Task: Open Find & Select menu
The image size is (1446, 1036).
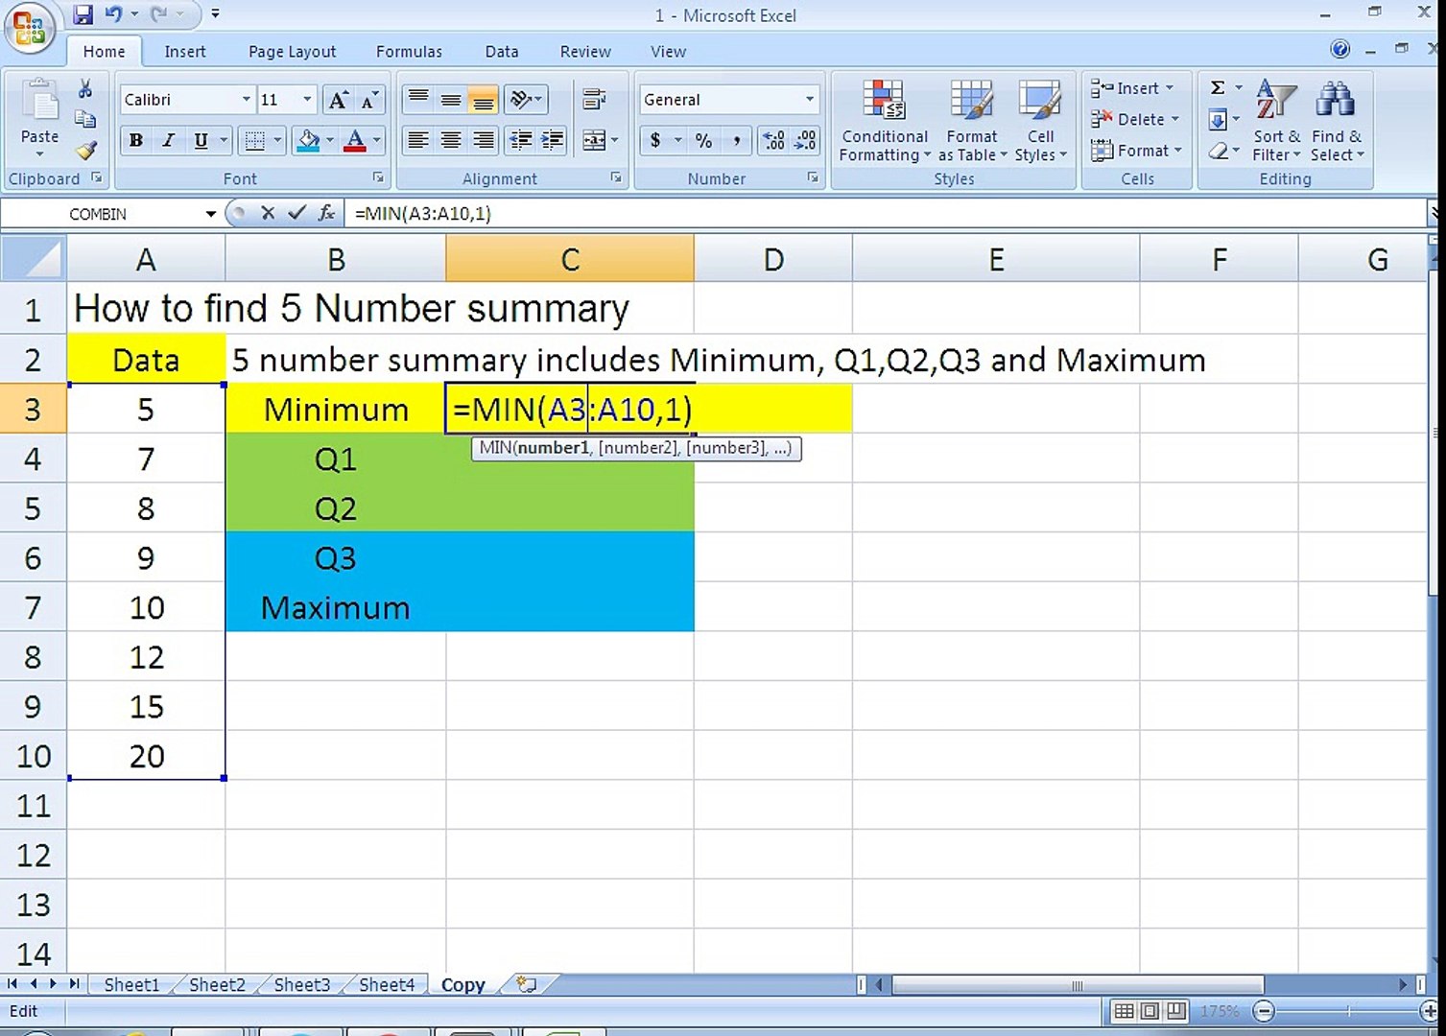Action: click(x=1337, y=121)
